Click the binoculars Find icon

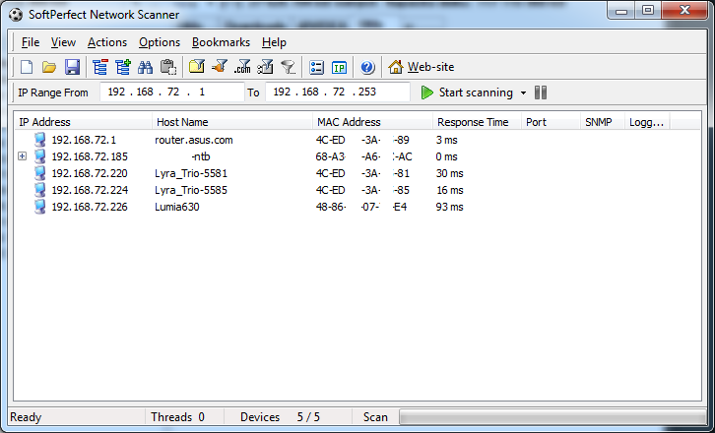click(x=146, y=67)
